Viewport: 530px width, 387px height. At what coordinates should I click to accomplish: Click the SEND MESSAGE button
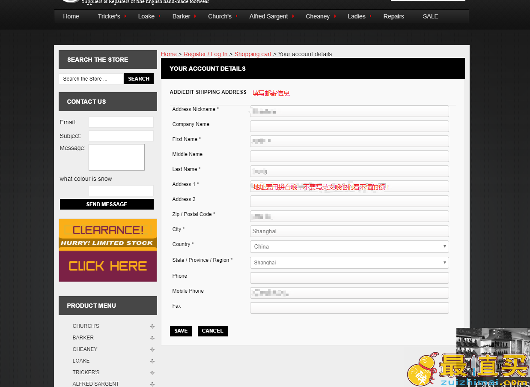(x=107, y=204)
